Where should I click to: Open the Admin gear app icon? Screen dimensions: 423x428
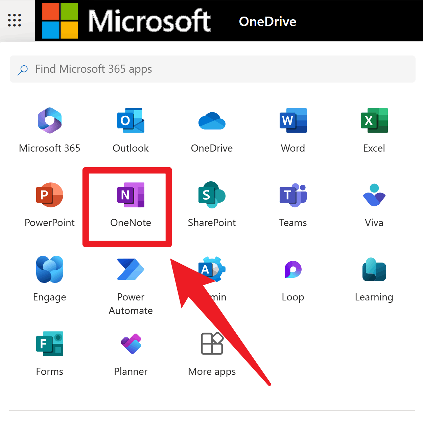point(212,269)
